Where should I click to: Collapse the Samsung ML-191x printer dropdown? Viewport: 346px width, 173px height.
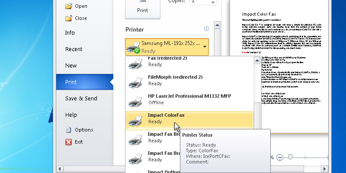[x=205, y=47]
